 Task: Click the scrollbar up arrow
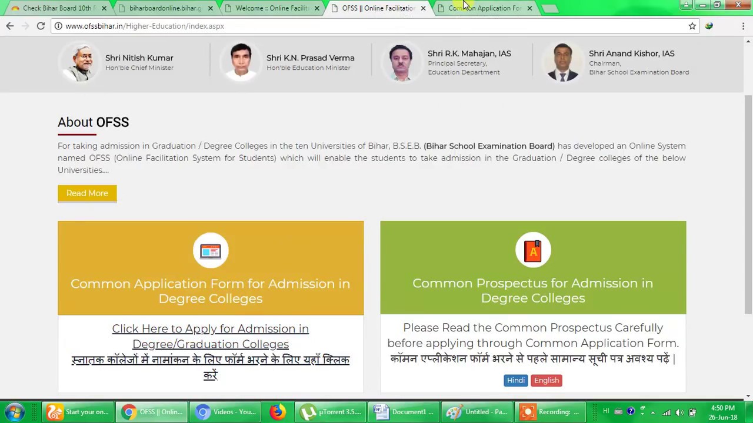coord(748,41)
